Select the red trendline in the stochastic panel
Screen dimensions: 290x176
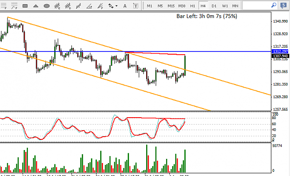pos(156,118)
